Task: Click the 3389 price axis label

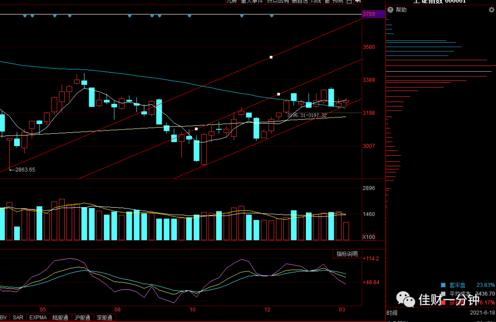Action: click(369, 80)
